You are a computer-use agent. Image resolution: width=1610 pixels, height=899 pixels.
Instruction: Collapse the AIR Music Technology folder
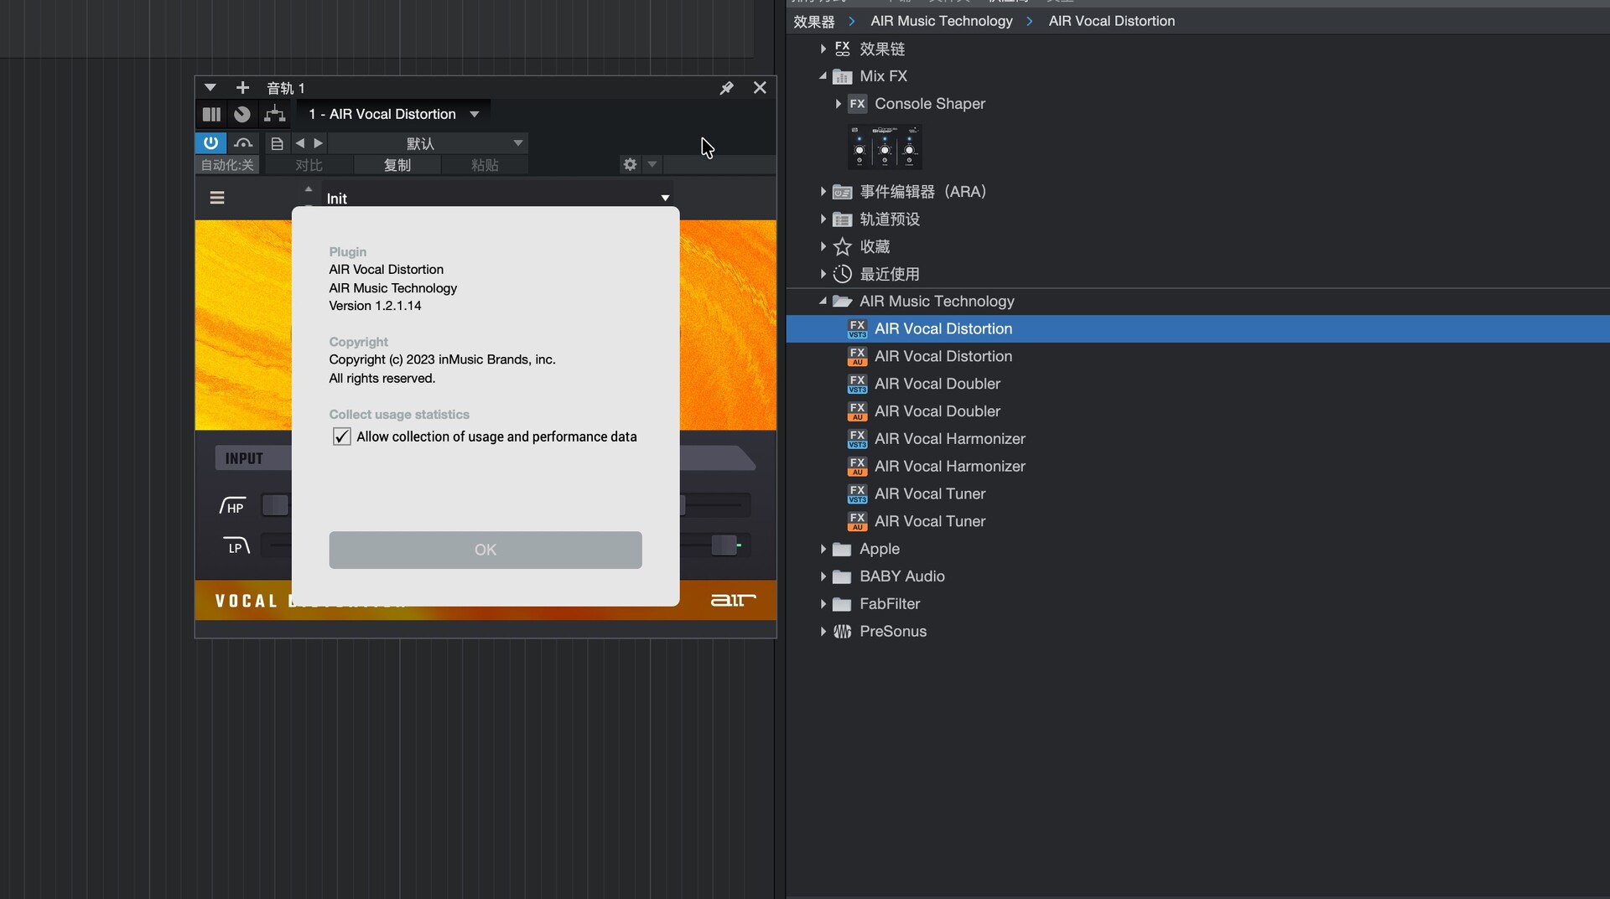pos(823,302)
